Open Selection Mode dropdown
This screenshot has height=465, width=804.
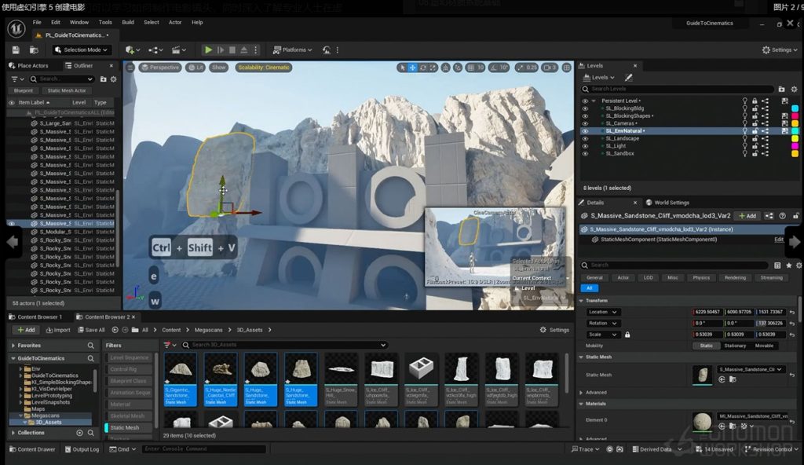(82, 49)
